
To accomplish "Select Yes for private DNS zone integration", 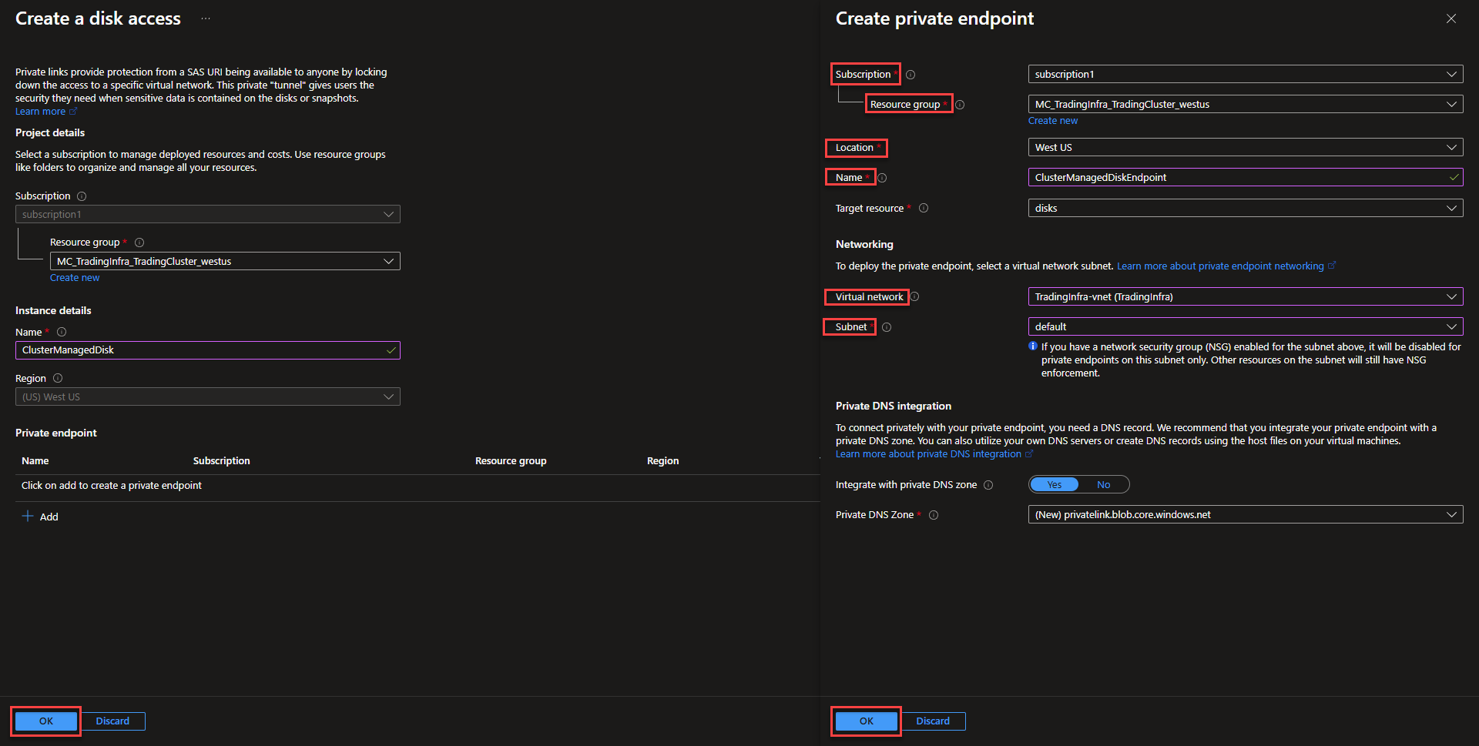I will 1055,484.
